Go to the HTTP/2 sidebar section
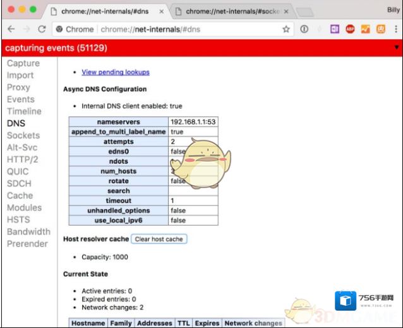 [22, 159]
